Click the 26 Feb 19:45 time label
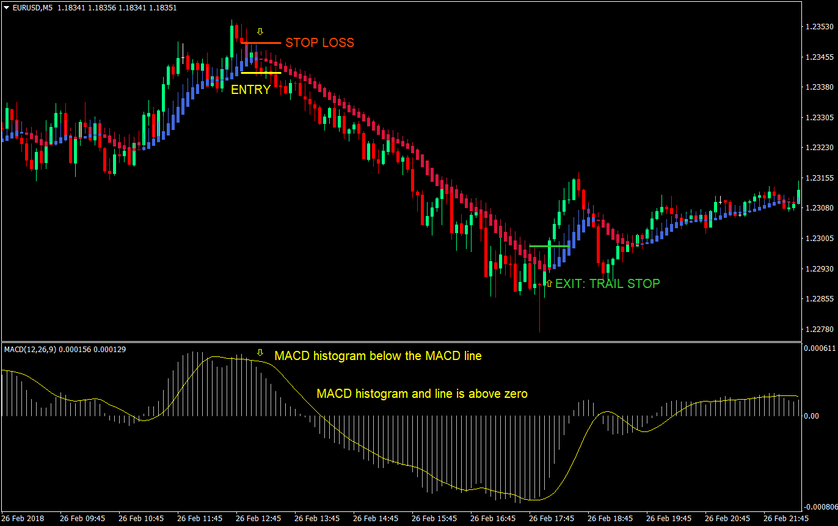This screenshot has height=526, width=838. [x=669, y=519]
